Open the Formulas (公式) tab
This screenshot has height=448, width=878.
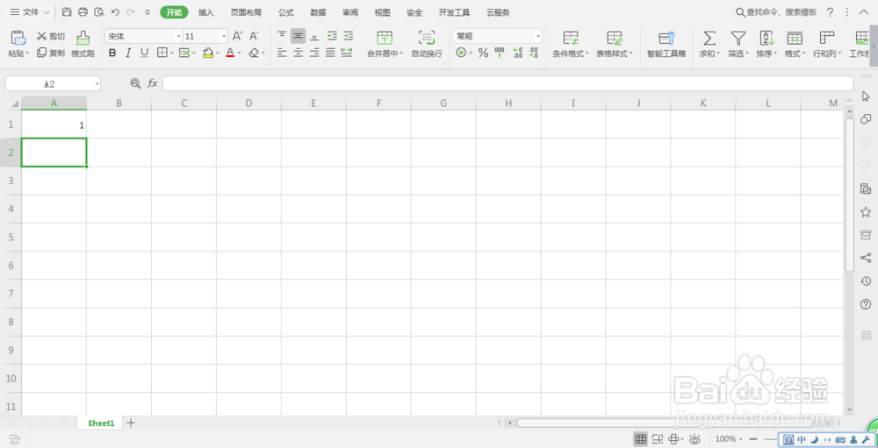(285, 12)
